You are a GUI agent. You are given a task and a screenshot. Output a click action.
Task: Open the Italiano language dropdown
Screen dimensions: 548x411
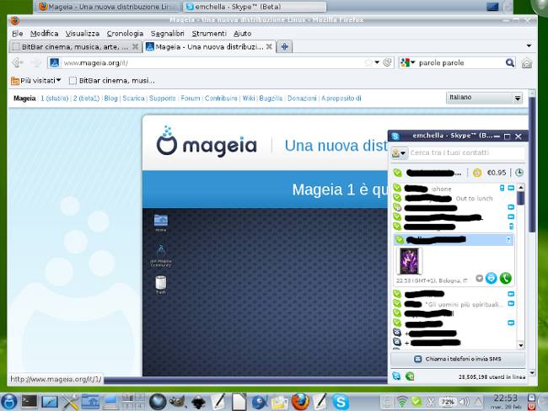click(x=484, y=98)
